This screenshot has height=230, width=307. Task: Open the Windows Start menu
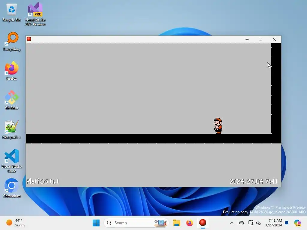click(96, 223)
